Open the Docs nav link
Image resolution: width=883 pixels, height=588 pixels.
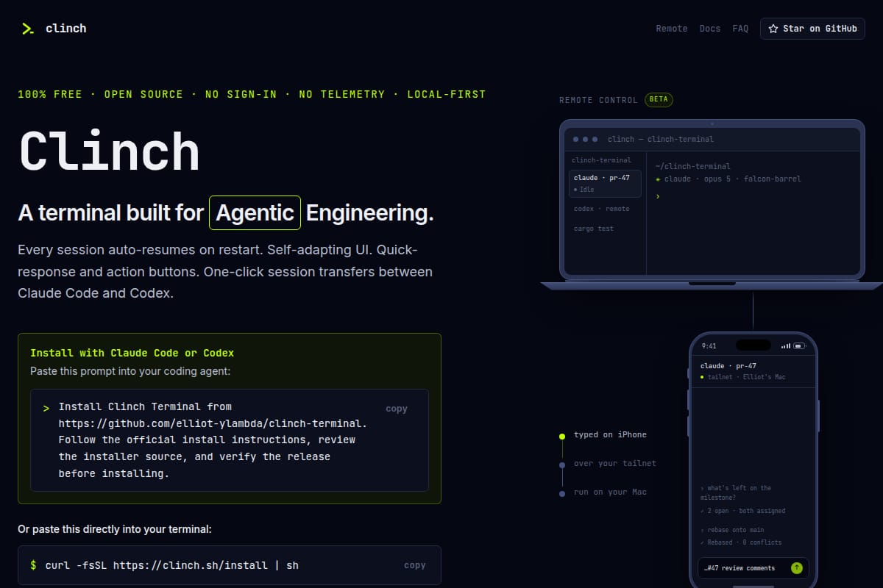710,29
